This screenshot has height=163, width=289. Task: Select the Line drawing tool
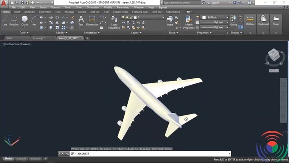pyautogui.click(x=5, y=21)
